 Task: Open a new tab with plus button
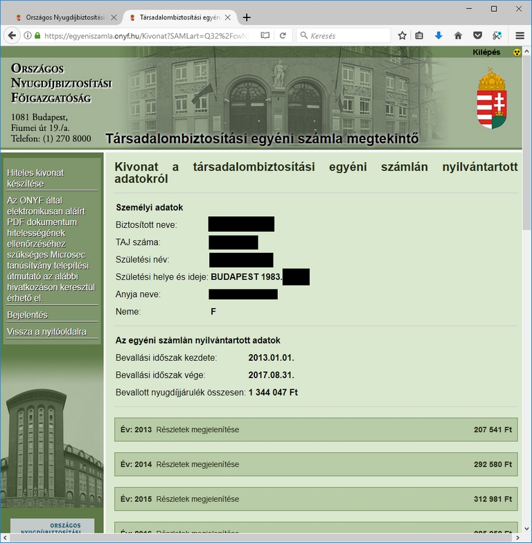pyautogui.click(x=247, y=17)
